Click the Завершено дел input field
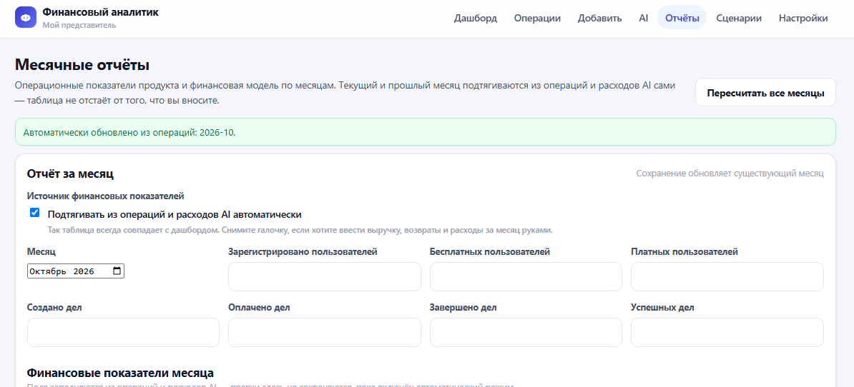Image resolution: width=854 pixels, height=387 pixels. pyautogui.click(x=526, y=332)
